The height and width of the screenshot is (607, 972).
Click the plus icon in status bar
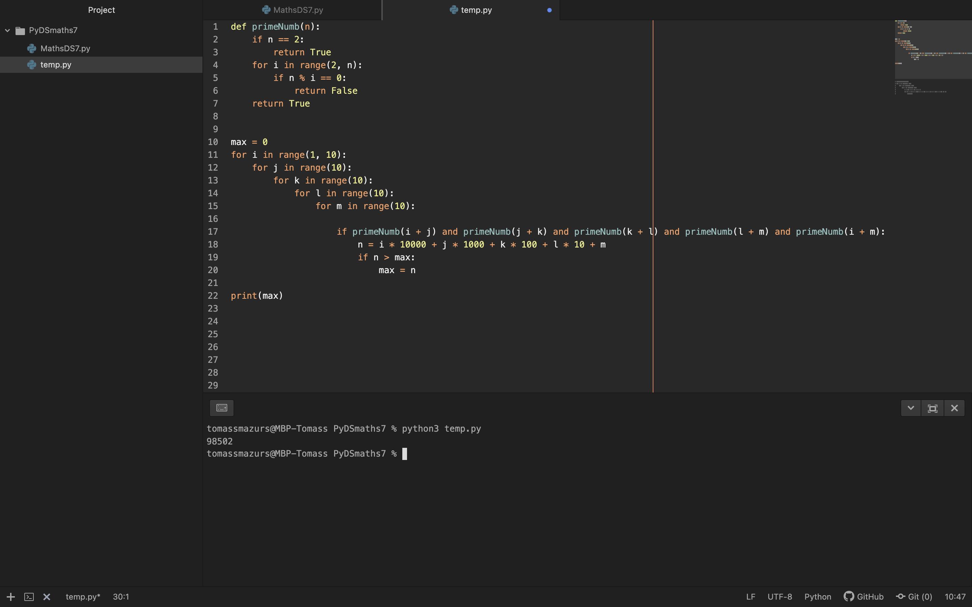click(x=11, y=597)
